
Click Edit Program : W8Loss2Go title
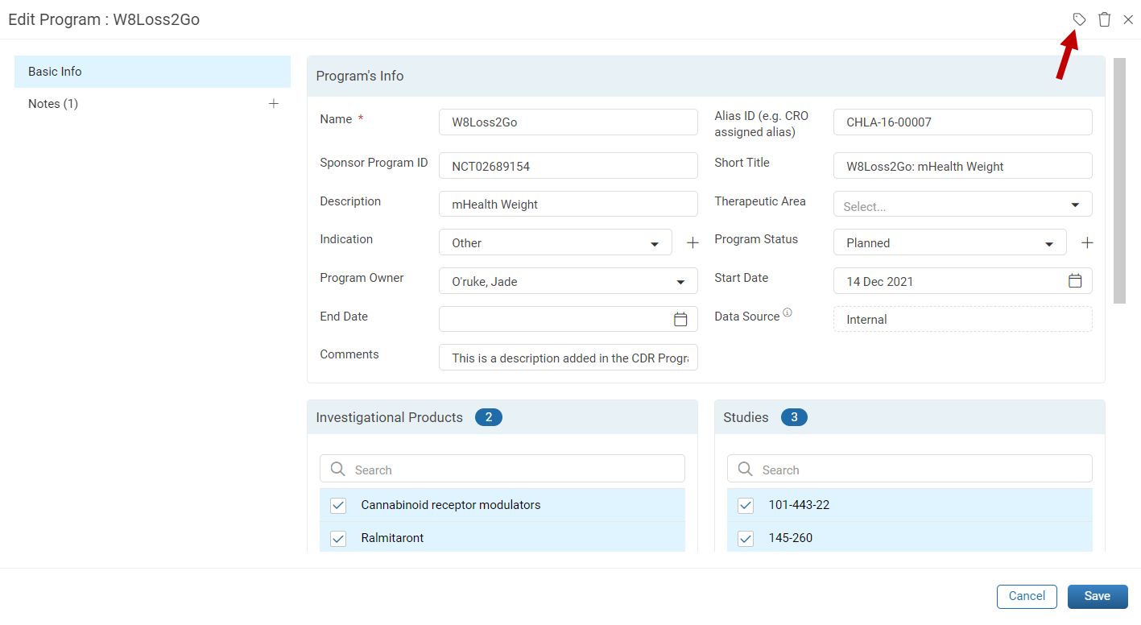pos(104,19)
